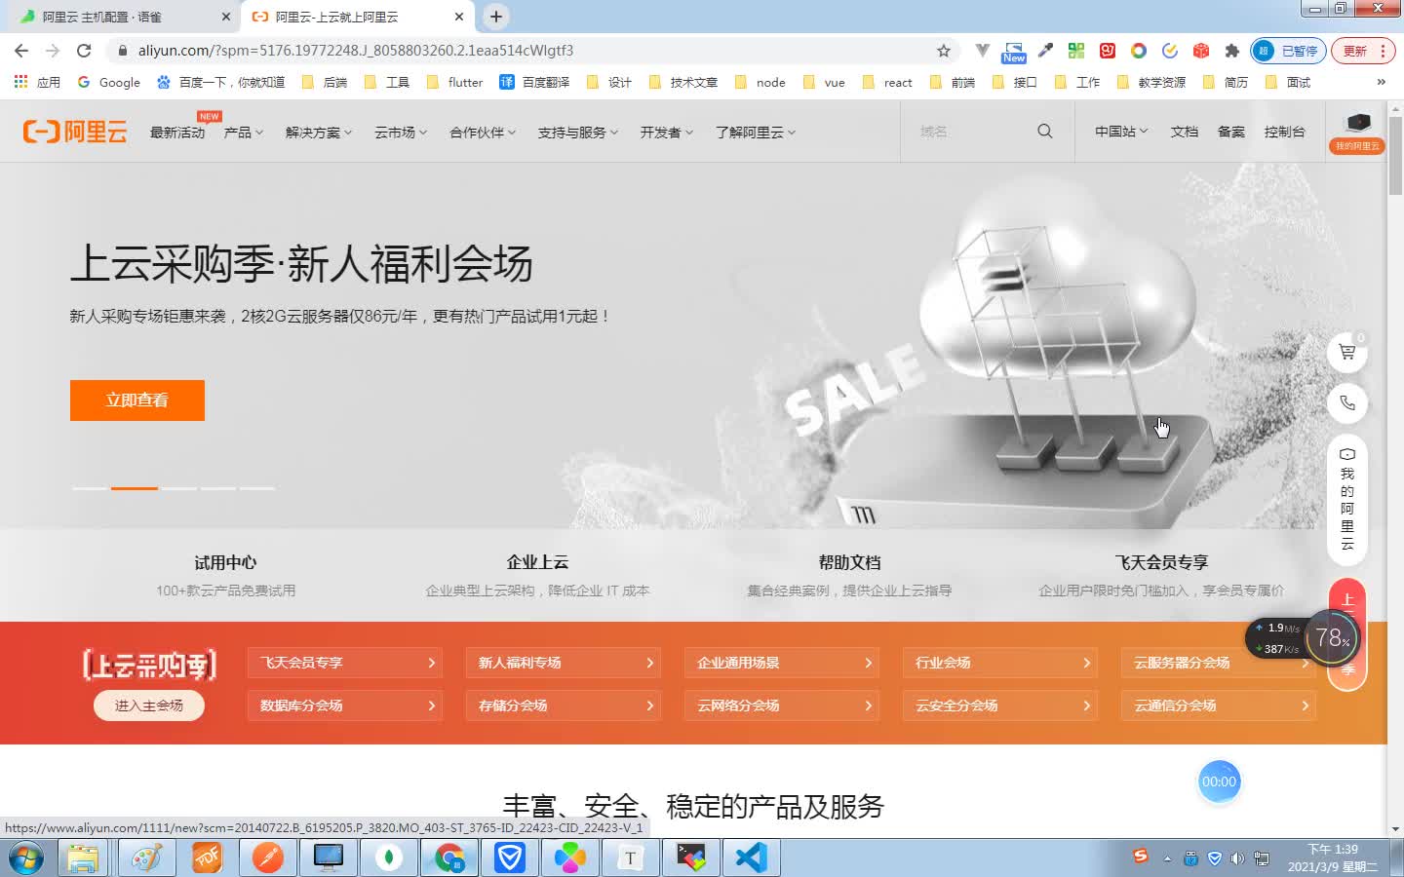Expand the 支持与服务 navigation dropdown
This screenshot has height=877, width=1404.
578,133
